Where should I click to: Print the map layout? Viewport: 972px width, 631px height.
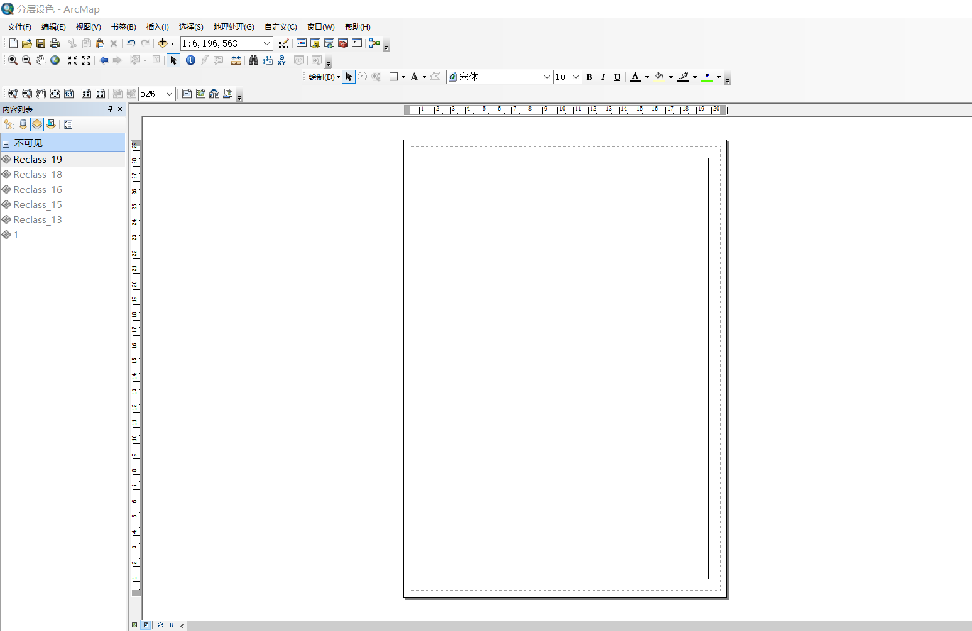coord(55,43)
